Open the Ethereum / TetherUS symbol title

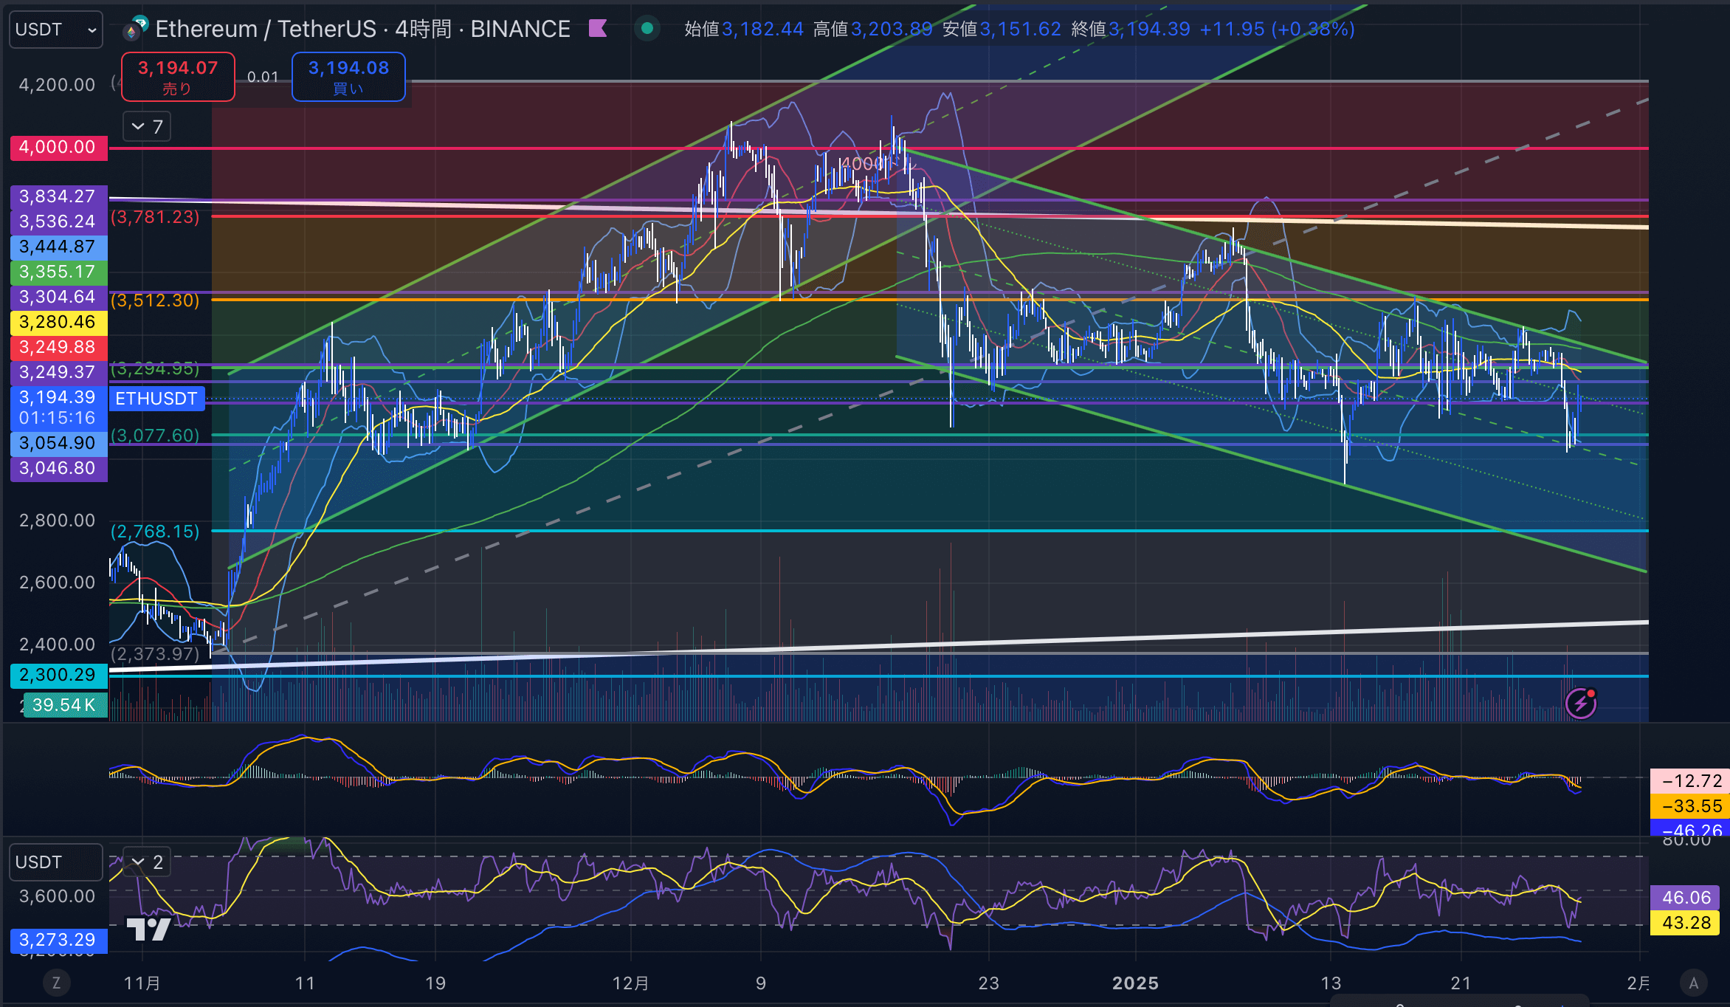(362, 29)
